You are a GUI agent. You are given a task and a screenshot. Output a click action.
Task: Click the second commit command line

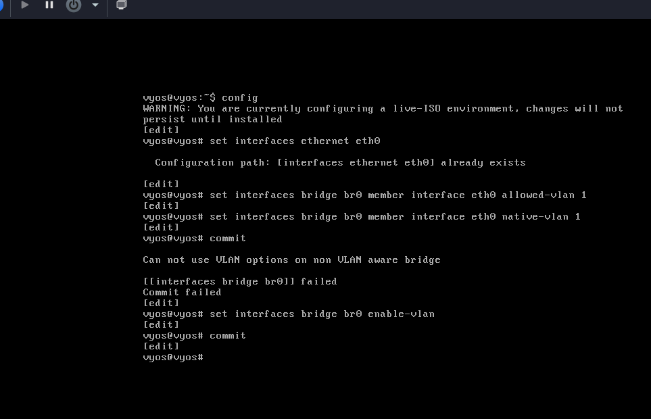click(195, 336)
